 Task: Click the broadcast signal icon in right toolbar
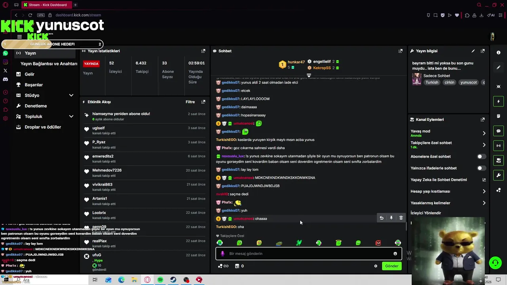tap(498, 146)
